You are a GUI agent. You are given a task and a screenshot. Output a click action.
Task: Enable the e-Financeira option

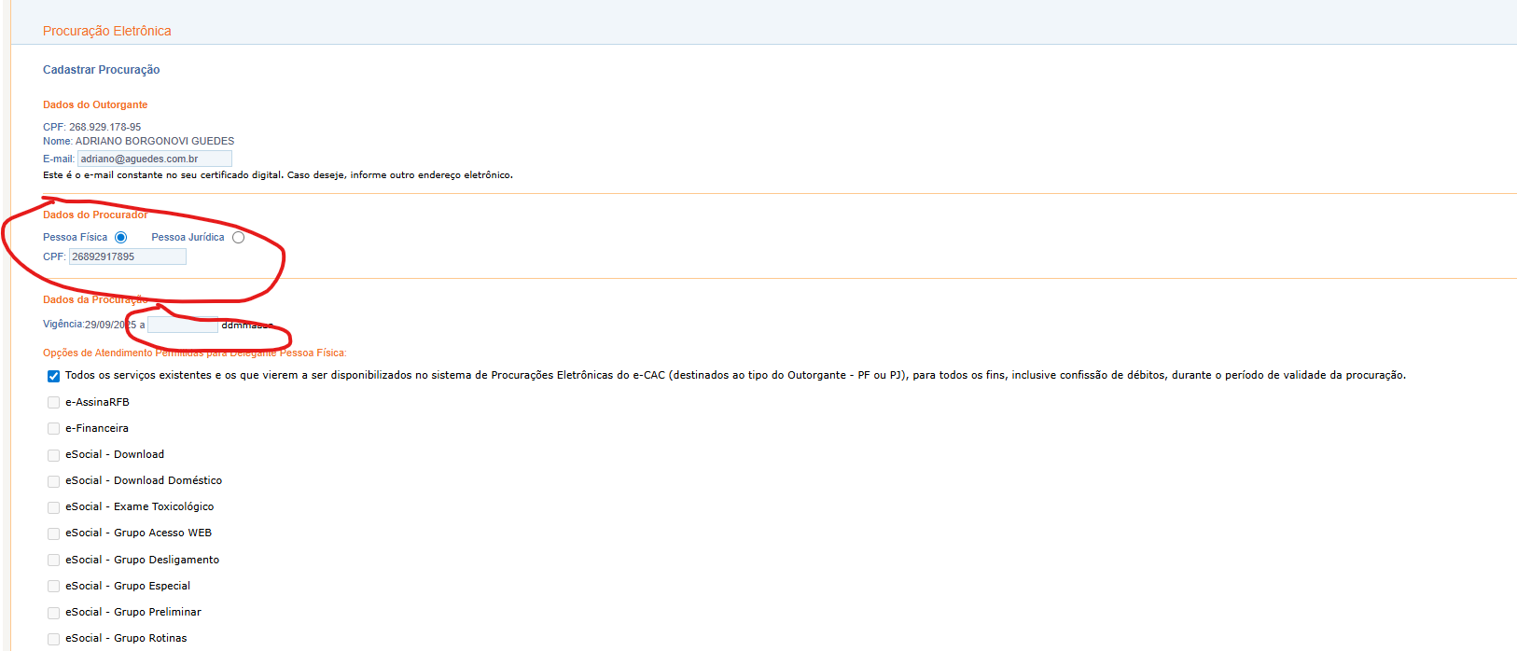click(x=53, y=429)
